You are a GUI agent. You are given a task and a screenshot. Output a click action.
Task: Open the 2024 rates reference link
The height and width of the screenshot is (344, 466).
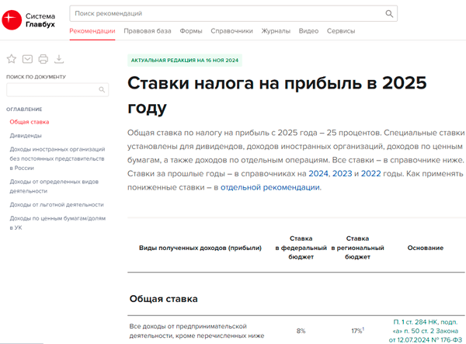[x=318, y=173]
